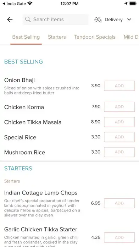Image resolution: width=139 pixels, height=247 pixels.
Task: Tap the back arrow icon
Action: (x=10, y=20)
